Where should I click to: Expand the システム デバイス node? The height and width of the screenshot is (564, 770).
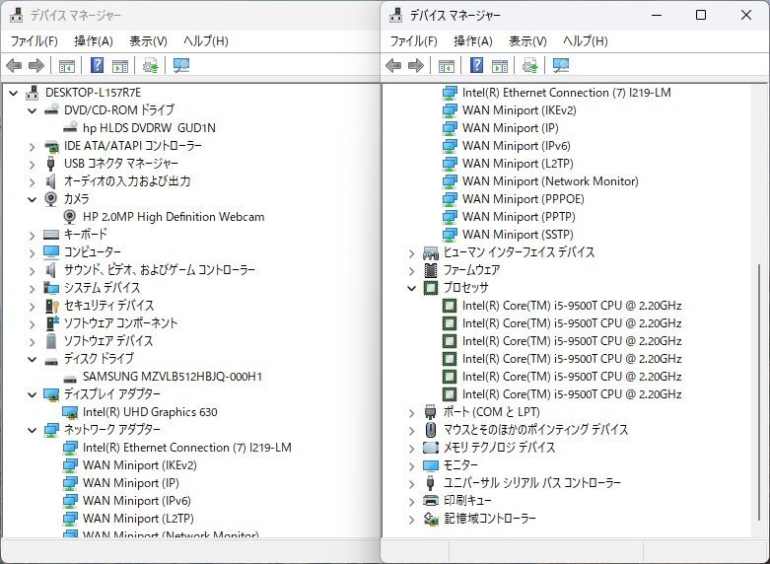click(32, 288)
